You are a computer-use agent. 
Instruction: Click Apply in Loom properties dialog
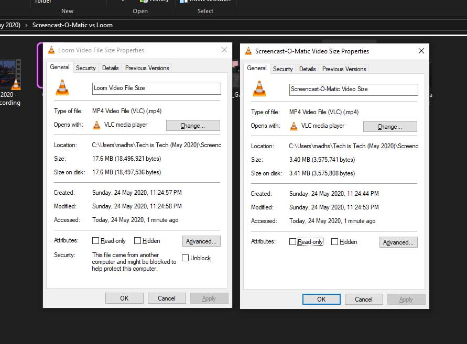tap(209, 298)
